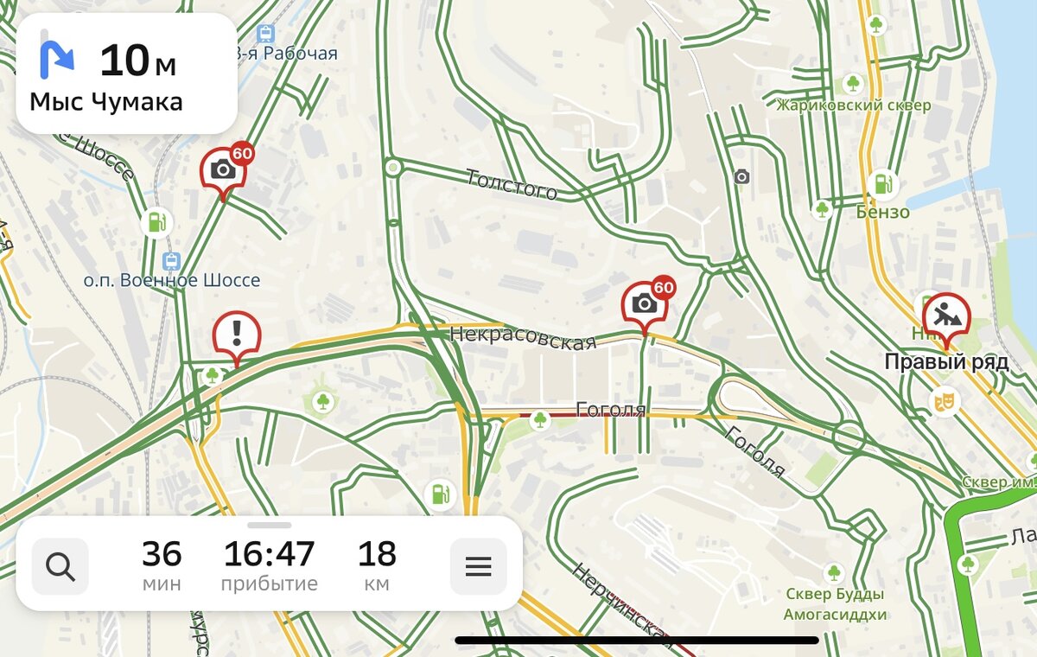Tap the 16:47 arrival time
This screenshot has height=657, width=1037.
point(269,566)
